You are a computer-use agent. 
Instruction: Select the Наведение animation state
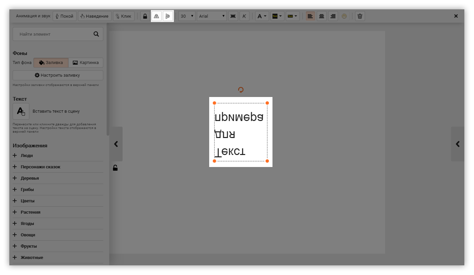click(95, 16)
